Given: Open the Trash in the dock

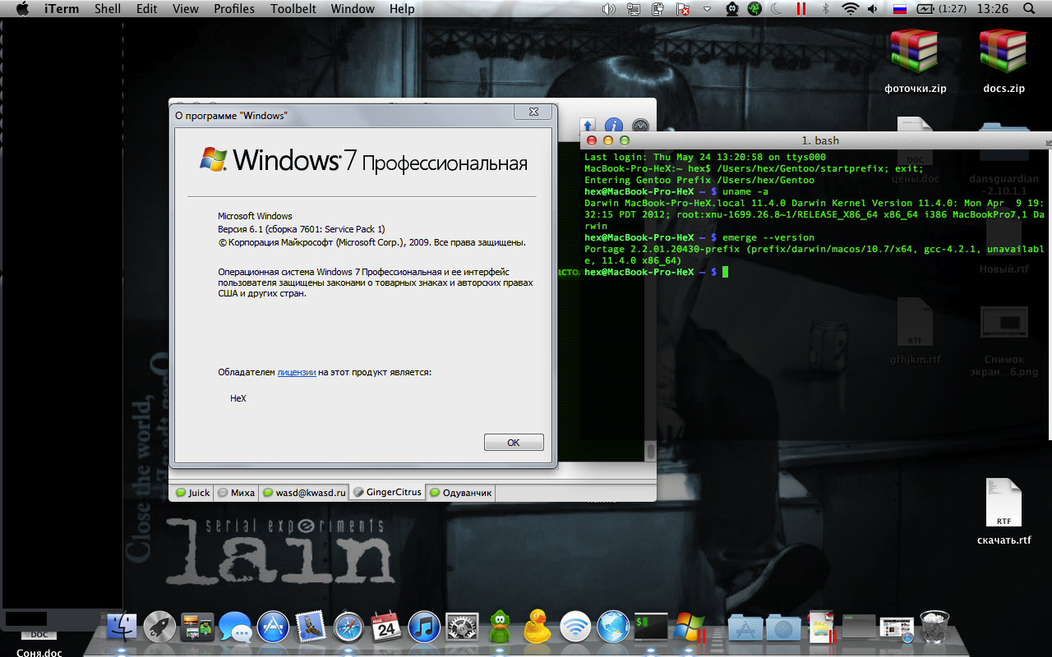Looking at the screenshot, I should (934, 627).
